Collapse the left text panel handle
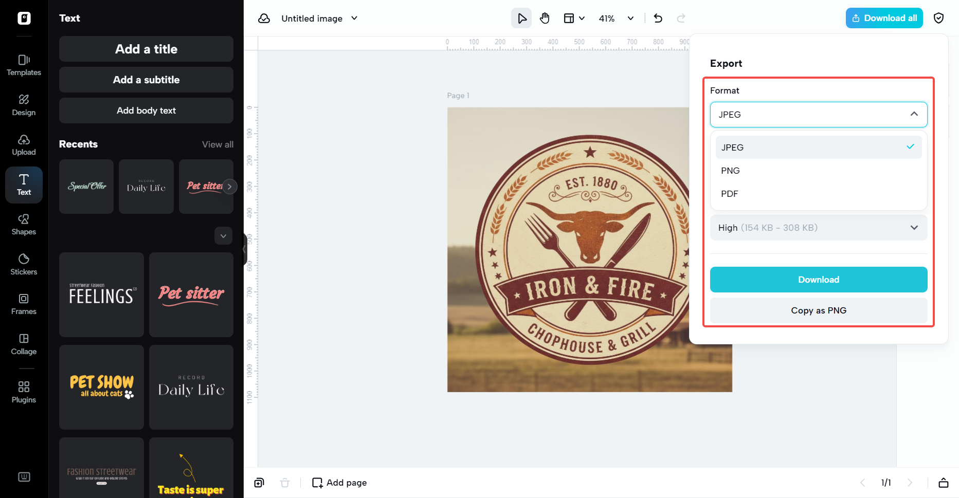Screen dimensions: 959x498 [x=245, y=249]
